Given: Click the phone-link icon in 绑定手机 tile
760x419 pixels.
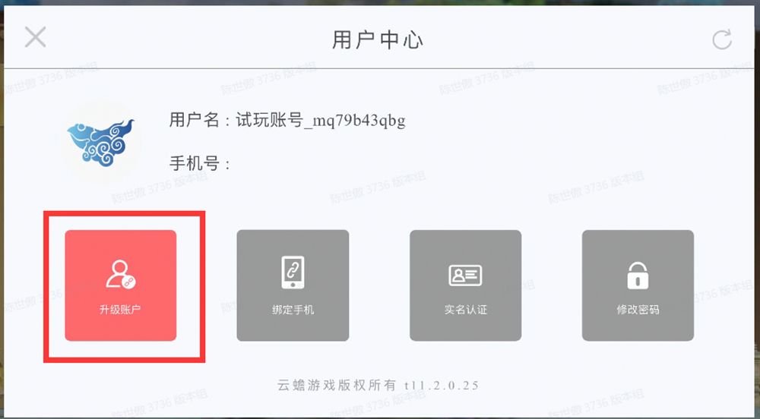Looking at the screenshot, I should point(293,273).
